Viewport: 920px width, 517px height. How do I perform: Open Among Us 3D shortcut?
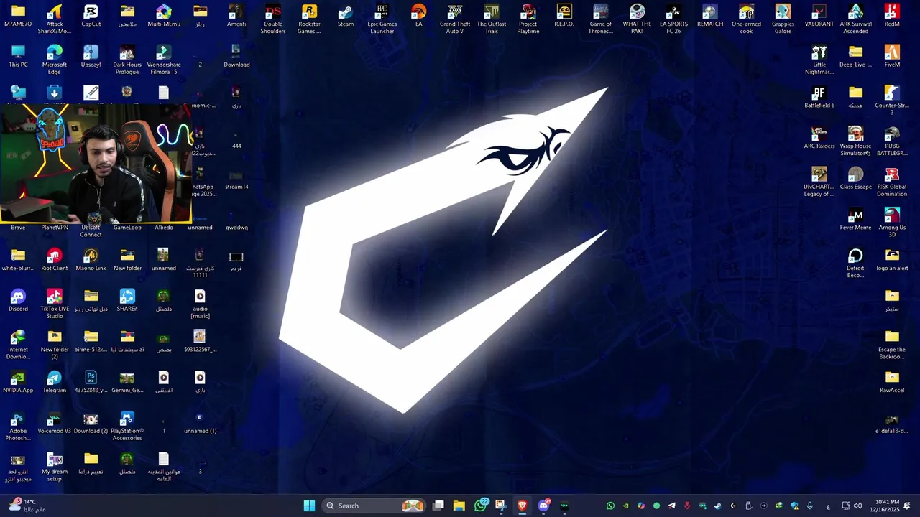(x=892, y=223)
